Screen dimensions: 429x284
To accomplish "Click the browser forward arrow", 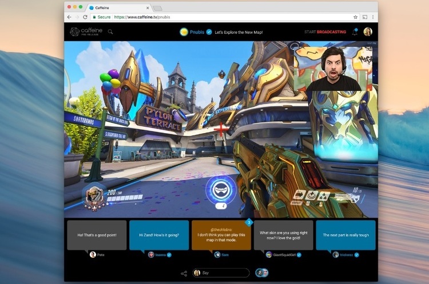I will tap(77, 17).
